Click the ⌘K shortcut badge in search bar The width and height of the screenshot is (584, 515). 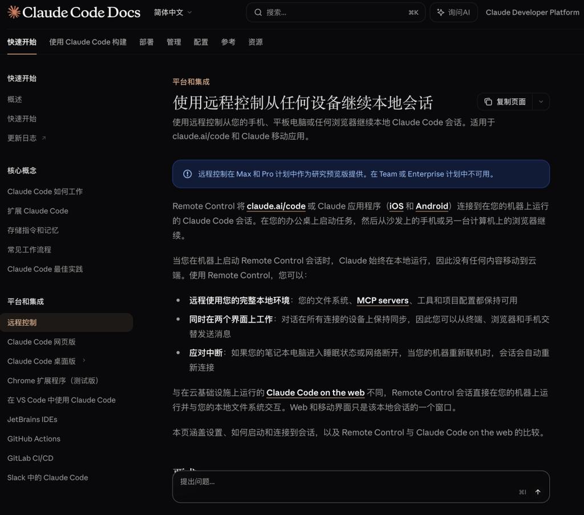[x=413, y=12]
